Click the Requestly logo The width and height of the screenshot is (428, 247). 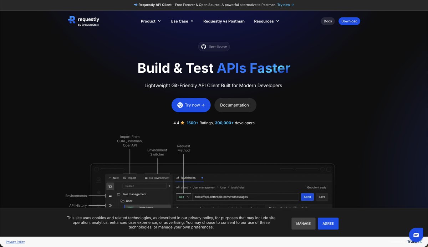pyautogui.click(x=83, y=21)
